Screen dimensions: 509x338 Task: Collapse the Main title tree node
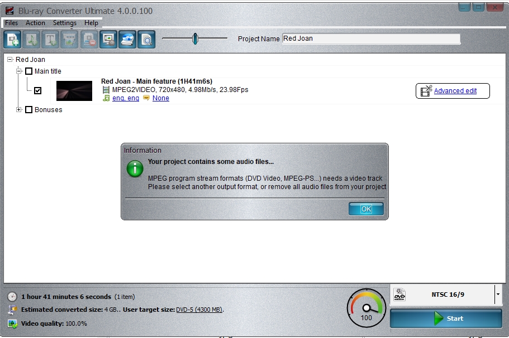point(19,71)
